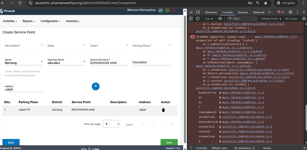Open Zone dropdown

pyautogui.click(x=109, y=46)
